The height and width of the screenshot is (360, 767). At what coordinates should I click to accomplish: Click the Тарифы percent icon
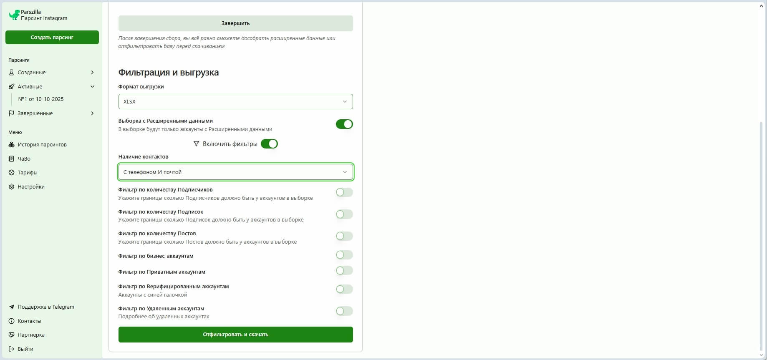coord(11,173)
